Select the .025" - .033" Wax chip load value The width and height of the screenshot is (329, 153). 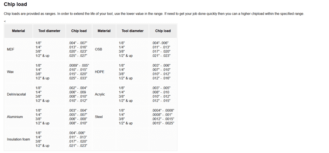point(78,78)
